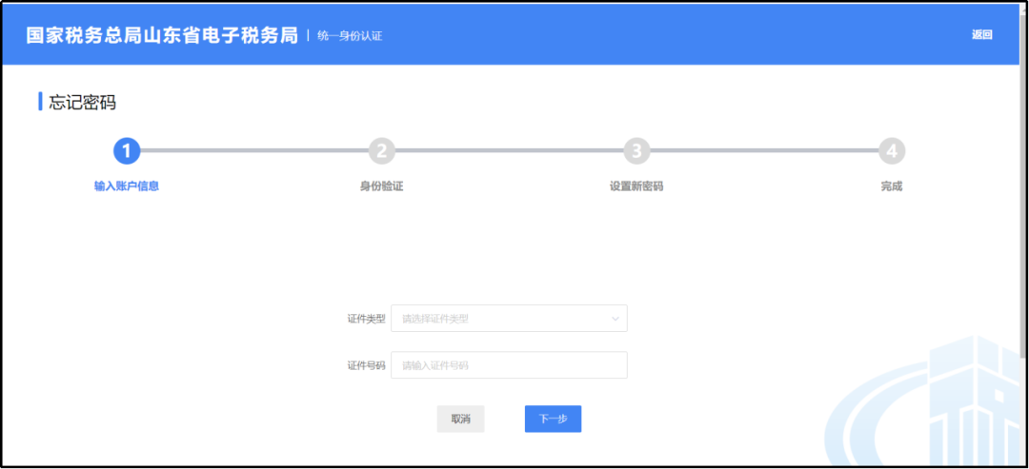The height and width of the screenshot is (469, 1029).
Task: Click the 证件号码 field label
Action: 366,365
